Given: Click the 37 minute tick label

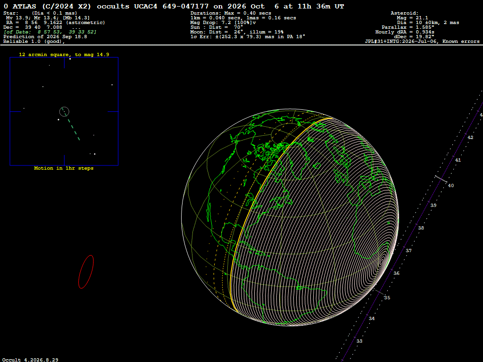Looking at the screenshot, I should click(x=408, y=251).
